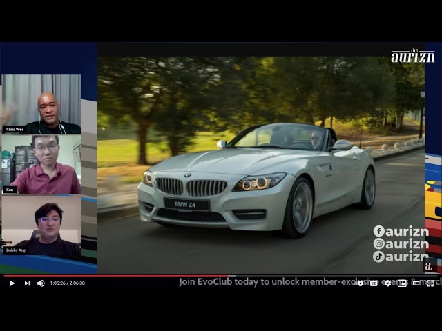Switch to miniplayer mode

coord(402,283)
